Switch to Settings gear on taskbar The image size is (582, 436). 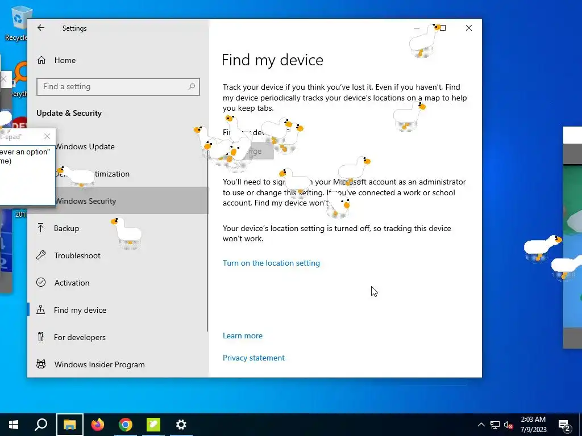tap(181, 425)
